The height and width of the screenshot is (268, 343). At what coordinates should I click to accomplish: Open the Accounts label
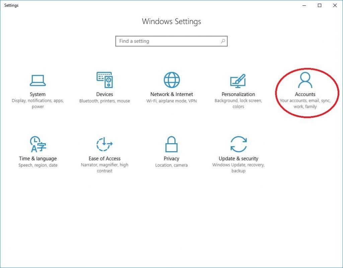[x=305, y=94]
